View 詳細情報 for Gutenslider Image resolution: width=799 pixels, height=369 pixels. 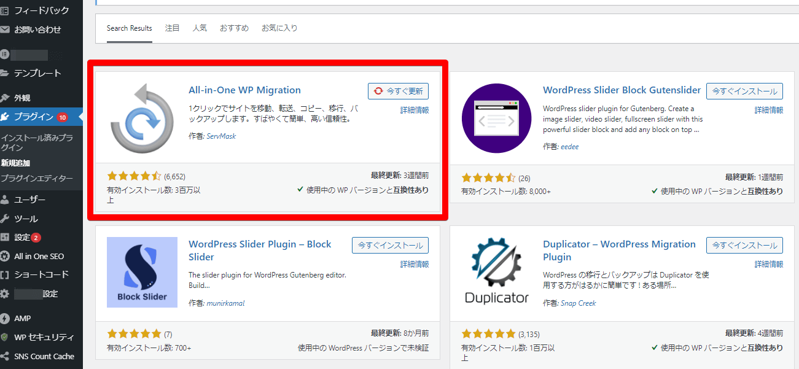pyautogui.click(x=769, y=110)
